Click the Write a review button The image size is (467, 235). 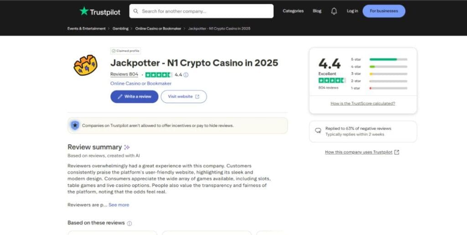tap(134, 97)
